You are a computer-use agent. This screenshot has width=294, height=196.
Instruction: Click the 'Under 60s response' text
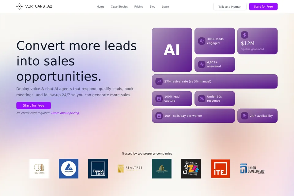[214, 99]
